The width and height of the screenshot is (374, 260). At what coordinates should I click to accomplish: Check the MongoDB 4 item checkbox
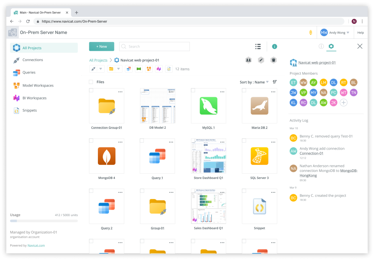click(91, 141)
